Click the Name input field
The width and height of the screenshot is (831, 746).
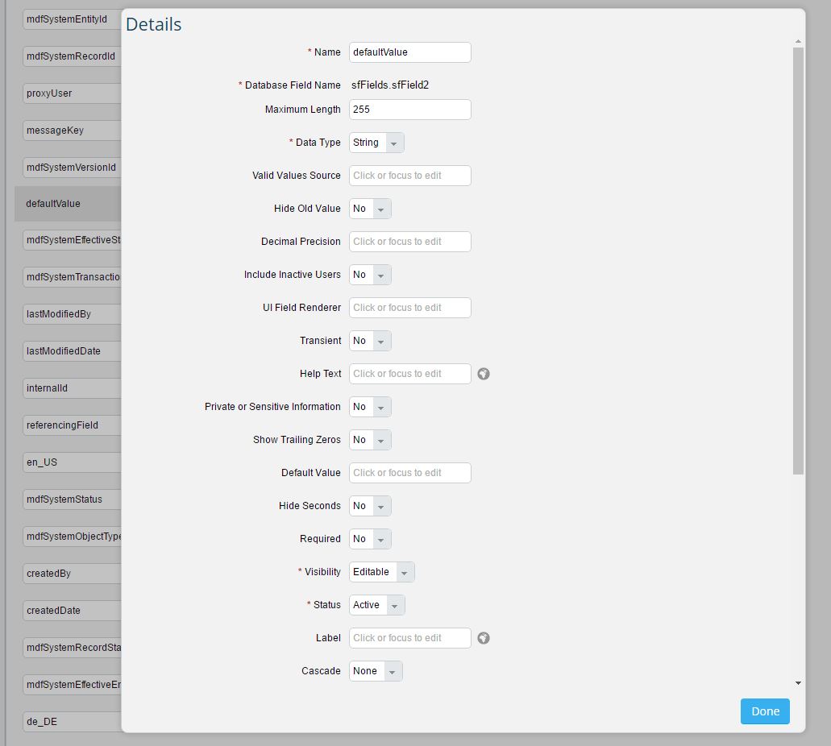click(409, 52)
